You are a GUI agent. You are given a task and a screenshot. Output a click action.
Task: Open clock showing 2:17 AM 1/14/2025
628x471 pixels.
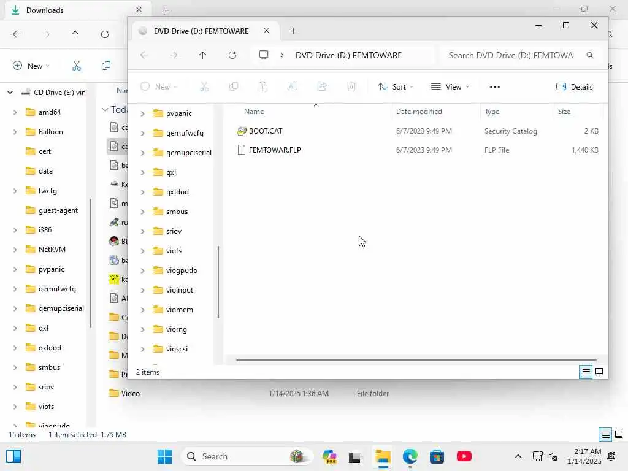pyautogui.click(x=584, y=456)
